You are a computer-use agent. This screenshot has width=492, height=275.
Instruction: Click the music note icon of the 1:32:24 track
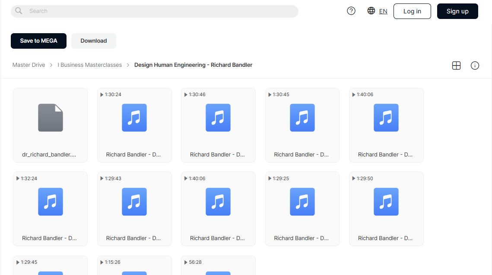pyautogui.click(x=51, y=202)
